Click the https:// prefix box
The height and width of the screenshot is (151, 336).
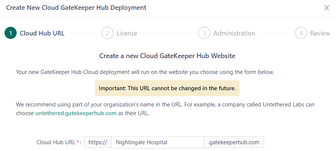[98, 142]
